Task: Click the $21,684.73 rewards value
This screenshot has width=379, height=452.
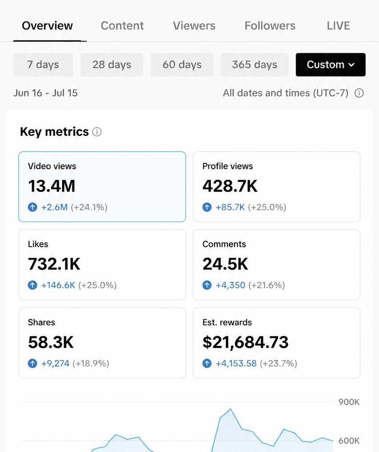Action: click(245, 342)
